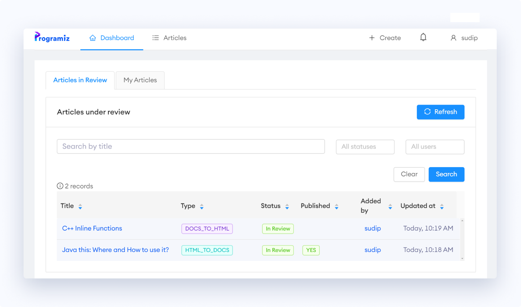Toggle sort on the Published column
The width and height of the screenshot is (521, 307).
pos(336,206)
